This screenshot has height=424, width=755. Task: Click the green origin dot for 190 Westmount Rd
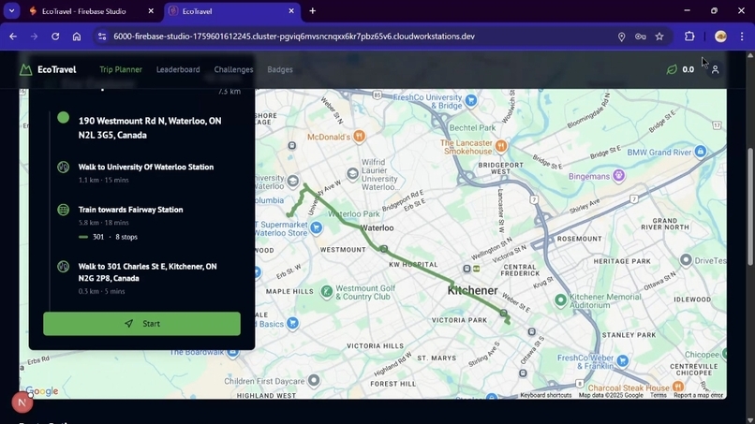[63, 117]
